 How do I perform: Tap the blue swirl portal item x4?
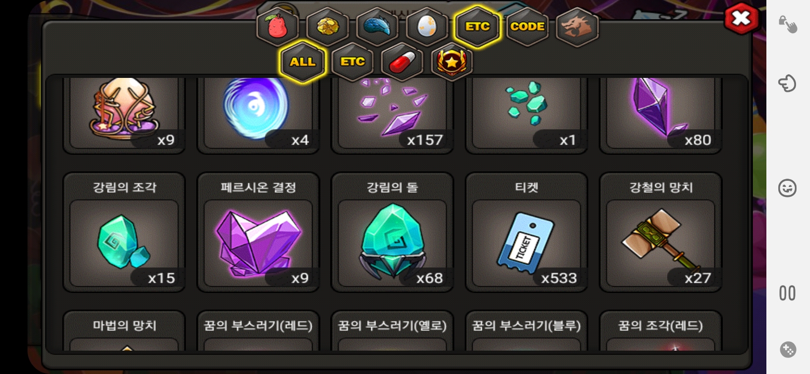(x=258, y=115)
